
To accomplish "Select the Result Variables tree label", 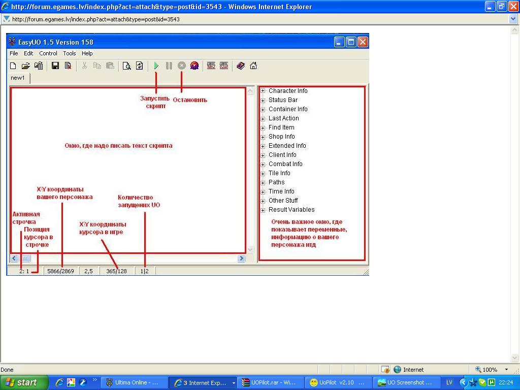I will click(x=291, y=210).
